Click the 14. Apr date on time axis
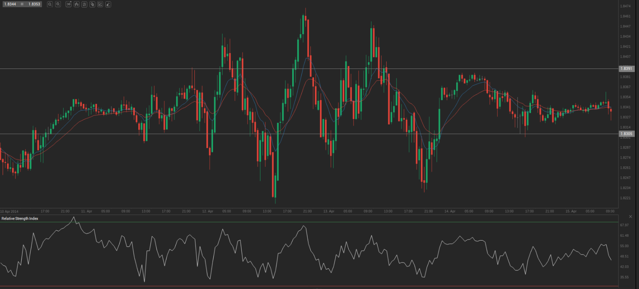This screenshot has width=639, height=289. point(450,211)
